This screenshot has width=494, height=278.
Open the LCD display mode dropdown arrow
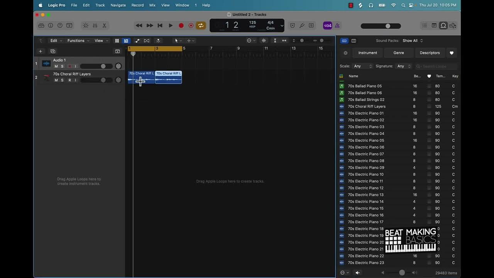282,26
